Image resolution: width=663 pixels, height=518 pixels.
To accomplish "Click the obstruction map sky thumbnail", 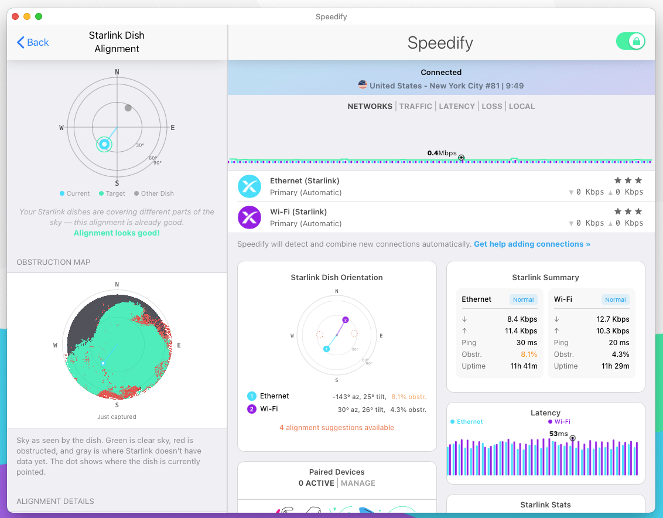I will (118, 345).
